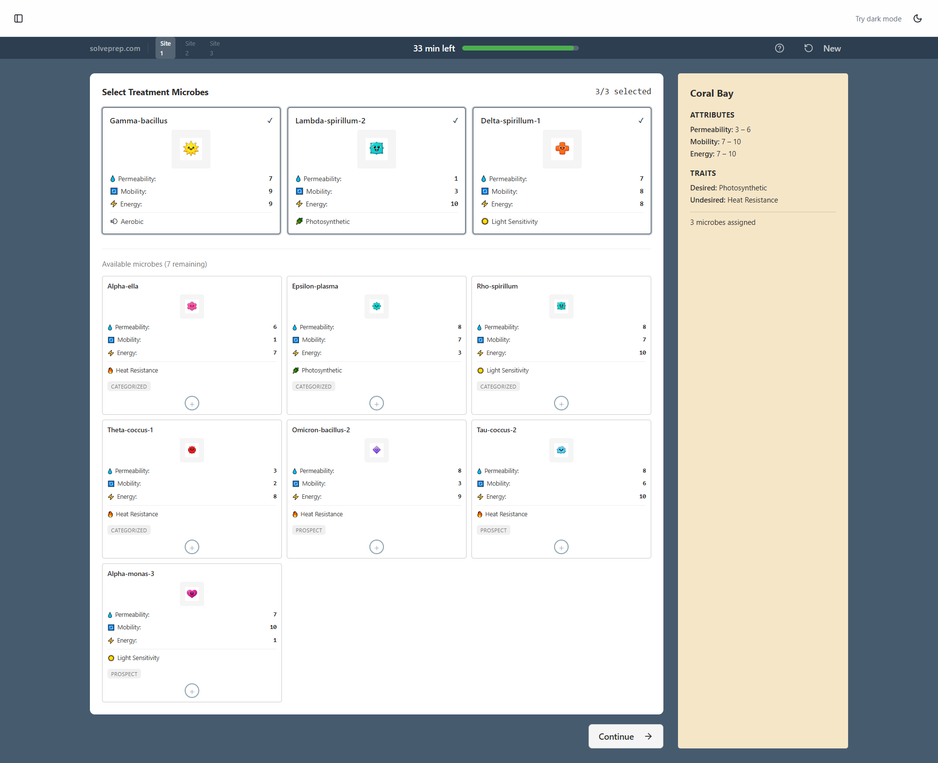938x763 pixels.
Task: Deselect Lambda-spirillum-2 using its checkmark
Action: 455,120
